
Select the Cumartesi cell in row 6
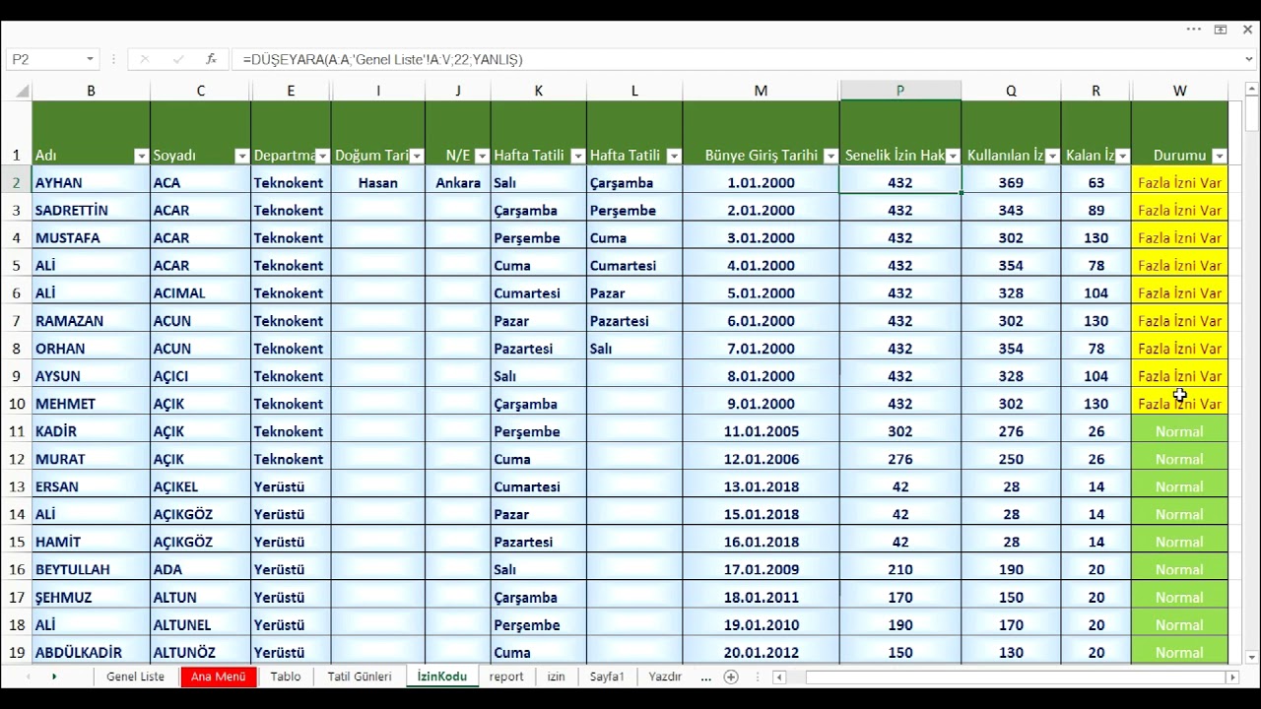(538, 292)
